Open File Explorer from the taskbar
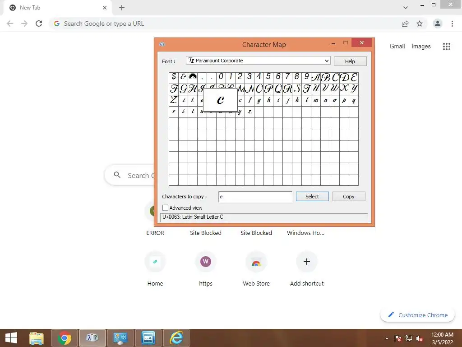The image size is (462, 347). 37,338
